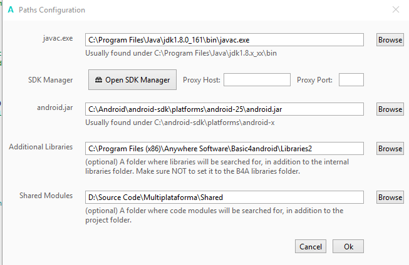Focus the Proxy Host field

[257, 80]
